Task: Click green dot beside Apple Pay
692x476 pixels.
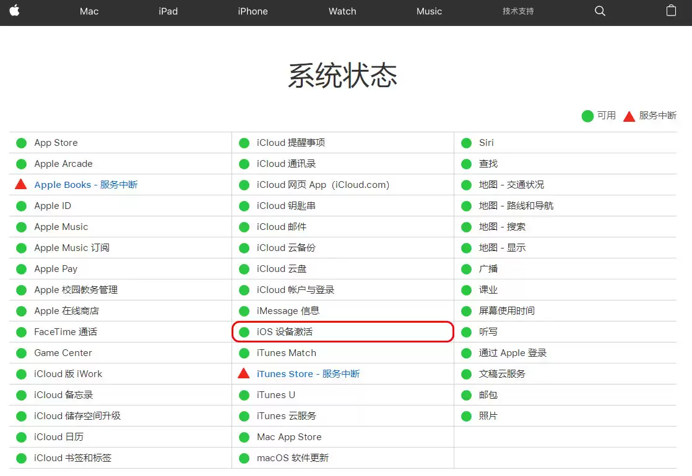Action: click(21, 269)
